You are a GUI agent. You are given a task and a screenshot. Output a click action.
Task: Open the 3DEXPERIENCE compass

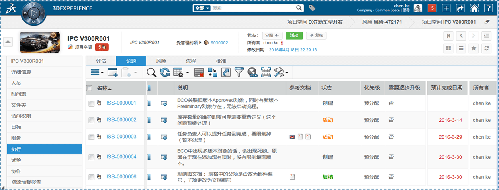point(34,13)
